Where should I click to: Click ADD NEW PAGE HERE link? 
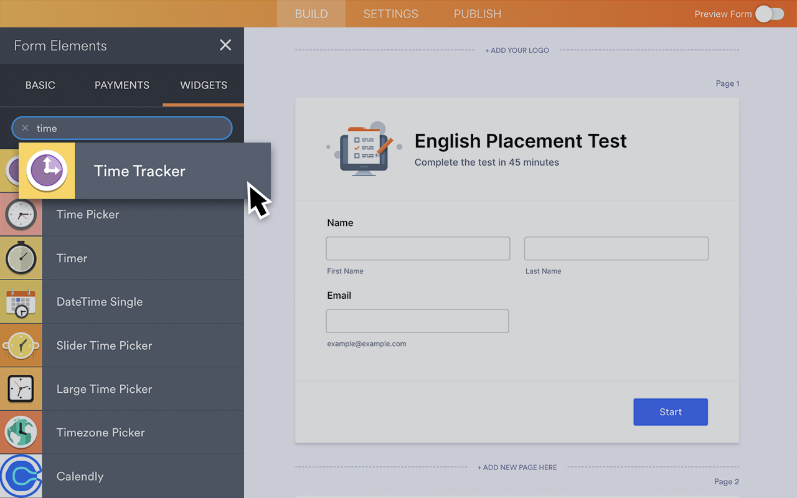click(x=517, y=467)
